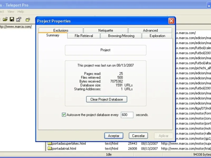Switch to the Browsing/Mirroring tab
The width and height of the screenshot is (211, 158).
tap(121, 36)
